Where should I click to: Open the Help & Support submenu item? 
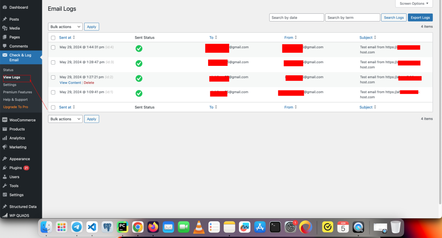[15, 99]
